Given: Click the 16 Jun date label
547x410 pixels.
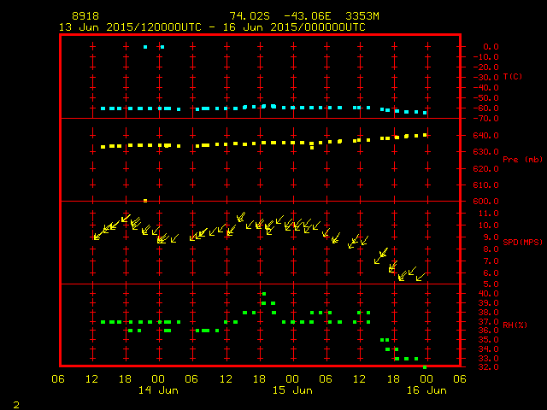Looking at the screenshot, I should point(427,390).
